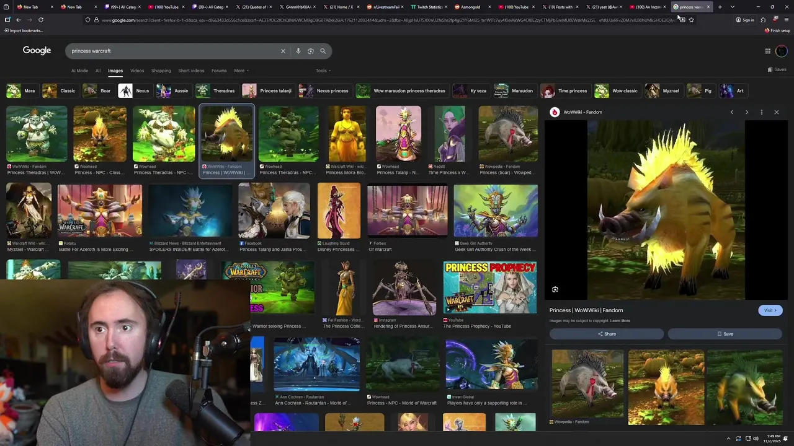This screenshot has height=446, width=794.
Task: Open the Saves collection link
Action: point(777,69)
